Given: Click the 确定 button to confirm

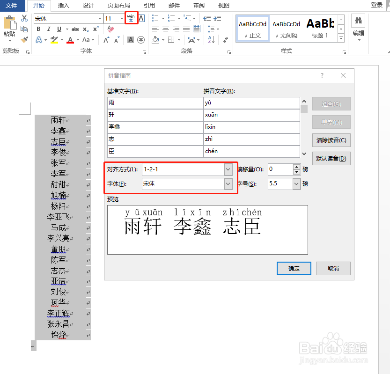Looking at the screenshot, I should [294, 268].
